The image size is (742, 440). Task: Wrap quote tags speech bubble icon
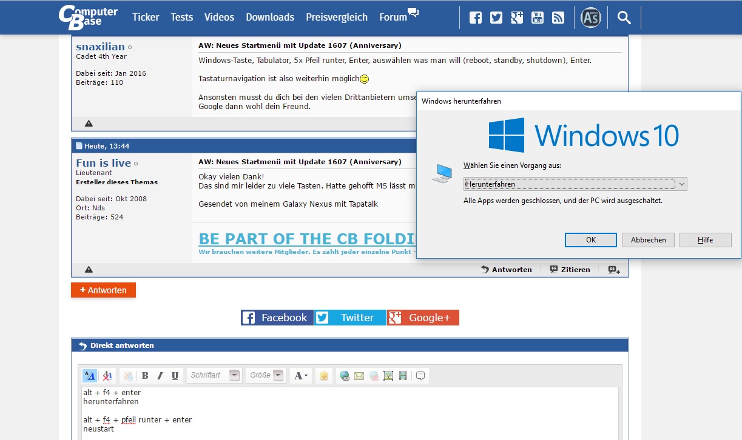click(x=420, y=376)
